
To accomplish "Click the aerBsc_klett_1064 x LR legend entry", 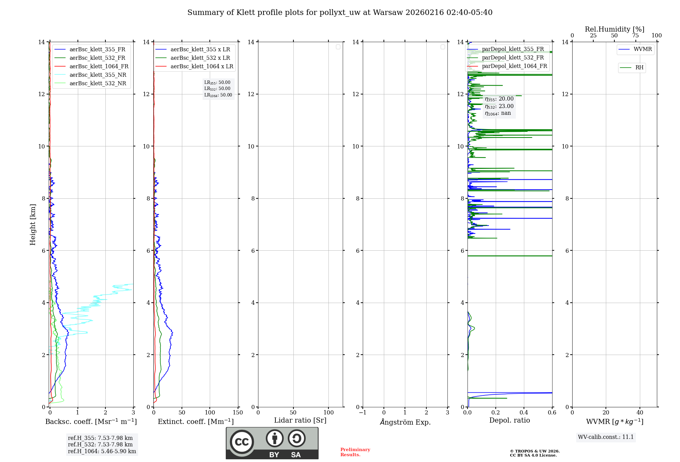I will coord(202,66).
